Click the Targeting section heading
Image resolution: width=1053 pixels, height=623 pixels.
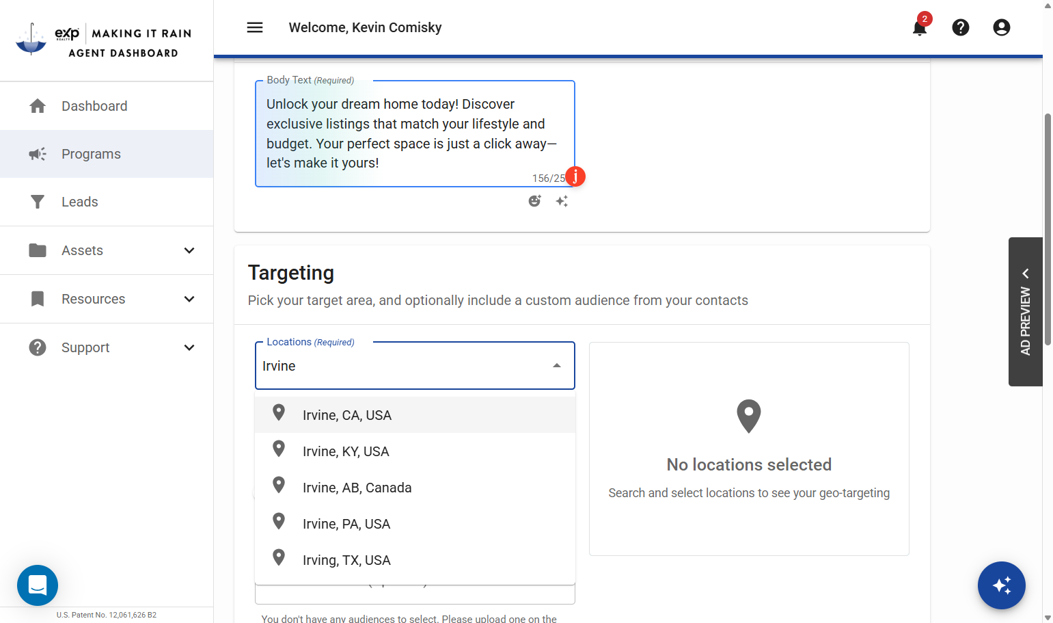coord(291,273)
